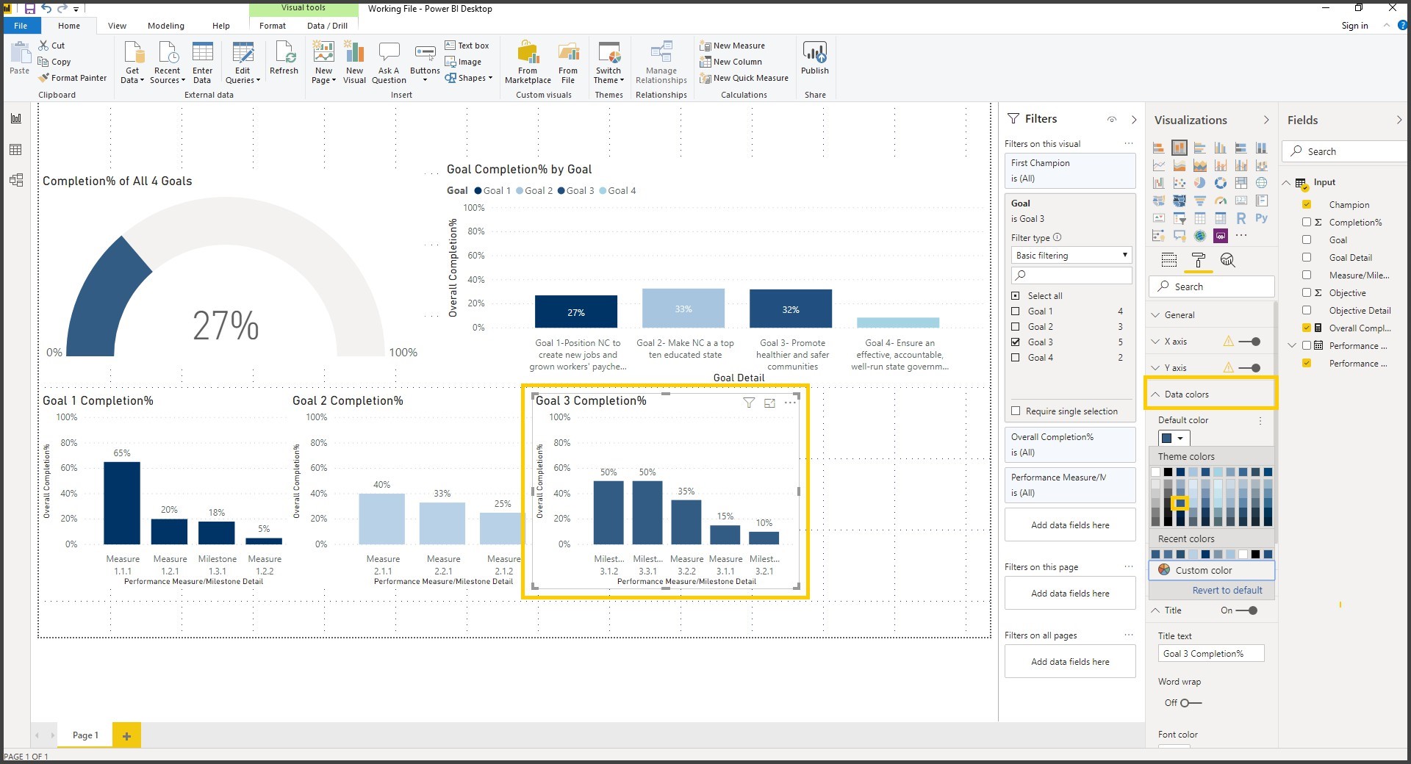This screenshot has width=1411, height=764.
Task: Click New Measure
Action: pyautogui.click(x=732, y=46)
